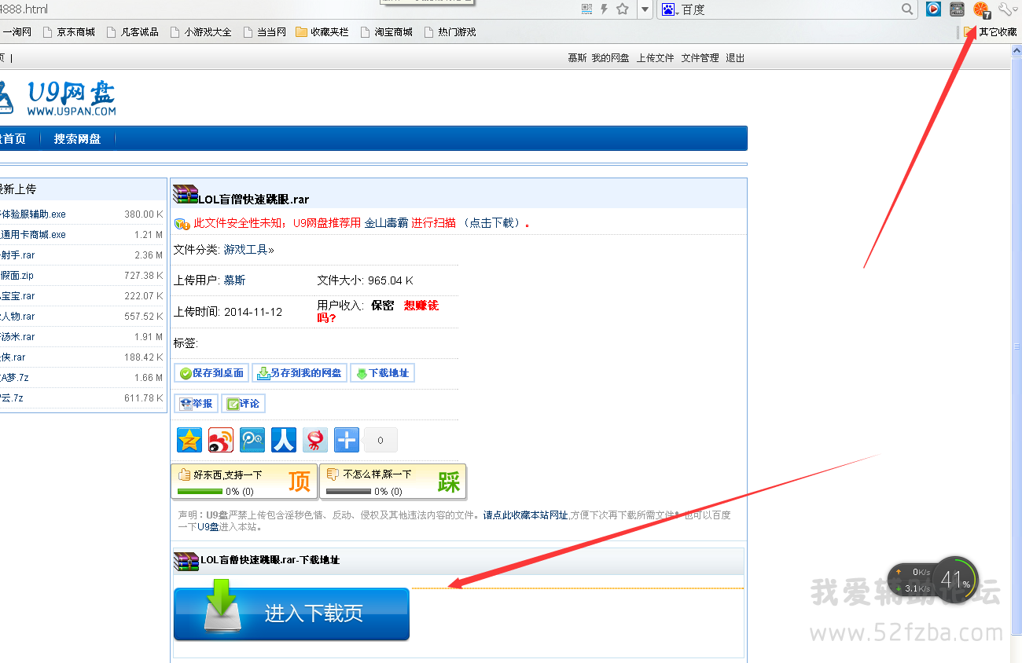Open the film clapper extension icon
The image size is (1022, 663).
pyautogui.click(x=957, y=9)
